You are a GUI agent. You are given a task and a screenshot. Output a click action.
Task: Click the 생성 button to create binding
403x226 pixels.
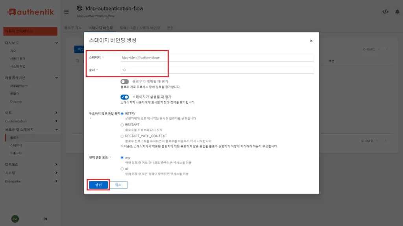[x=98, y=184]
